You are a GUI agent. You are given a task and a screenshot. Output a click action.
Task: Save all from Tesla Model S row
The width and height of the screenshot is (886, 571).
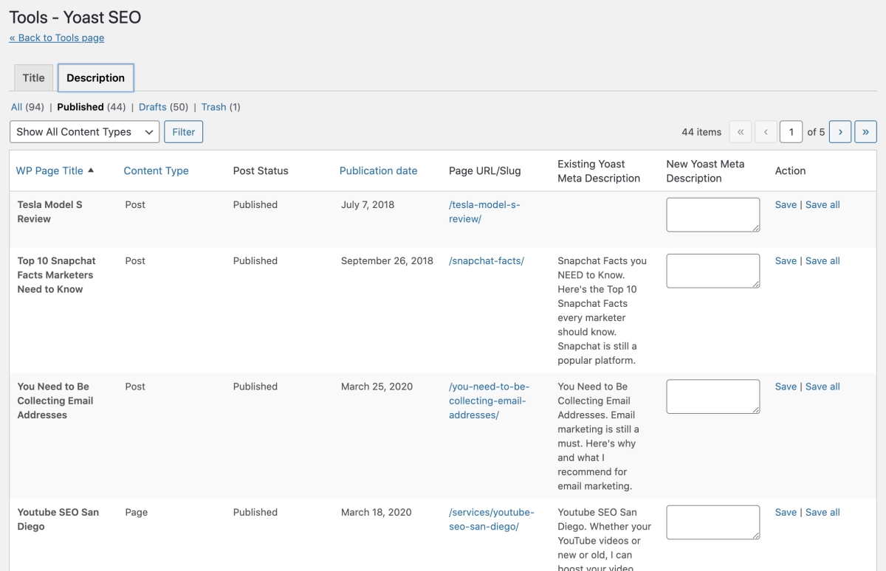823,205
